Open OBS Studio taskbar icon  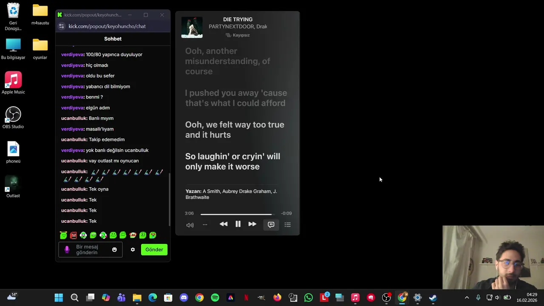coord(386,297)
